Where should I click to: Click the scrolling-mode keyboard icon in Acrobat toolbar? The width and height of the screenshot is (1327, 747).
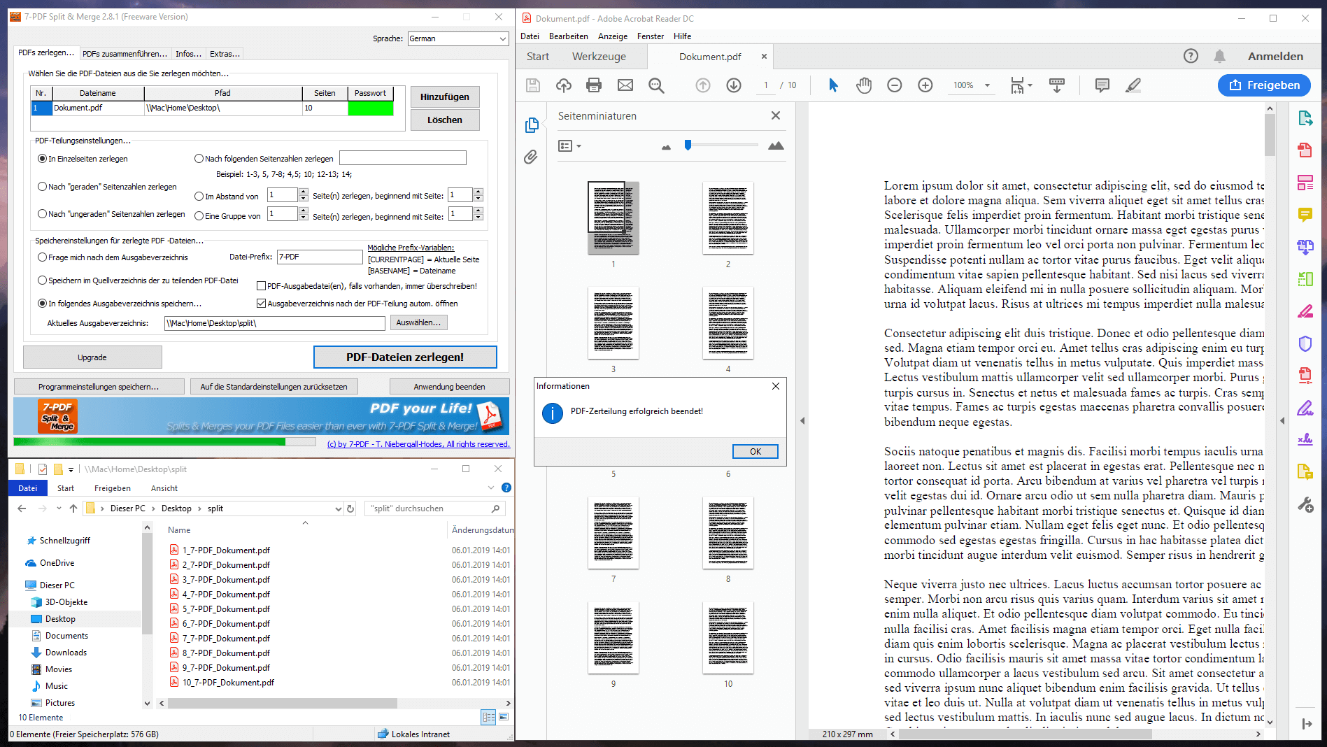(x=1057, y=85)
